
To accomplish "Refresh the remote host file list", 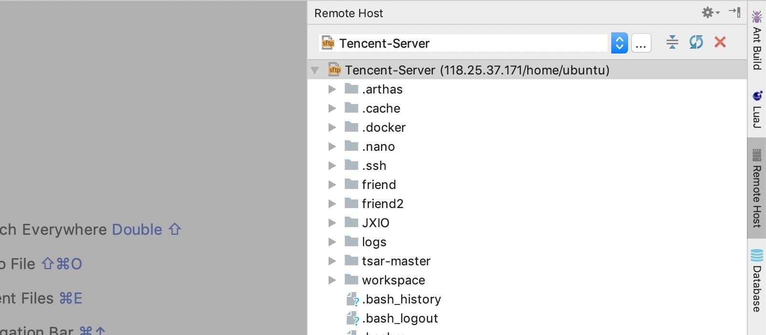I will (696, 42).
